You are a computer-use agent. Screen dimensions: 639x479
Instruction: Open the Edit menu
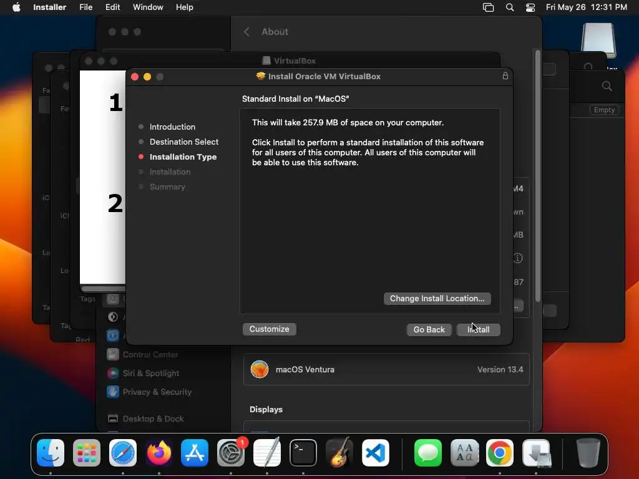coord(112,7)
